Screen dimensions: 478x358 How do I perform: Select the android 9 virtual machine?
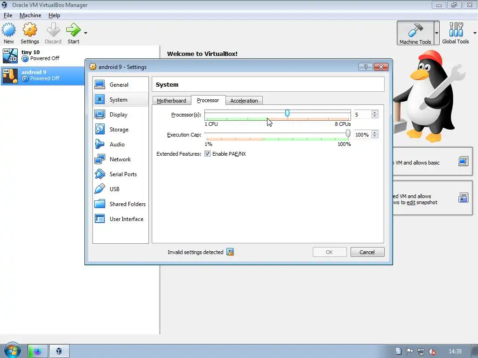(42, 76)
